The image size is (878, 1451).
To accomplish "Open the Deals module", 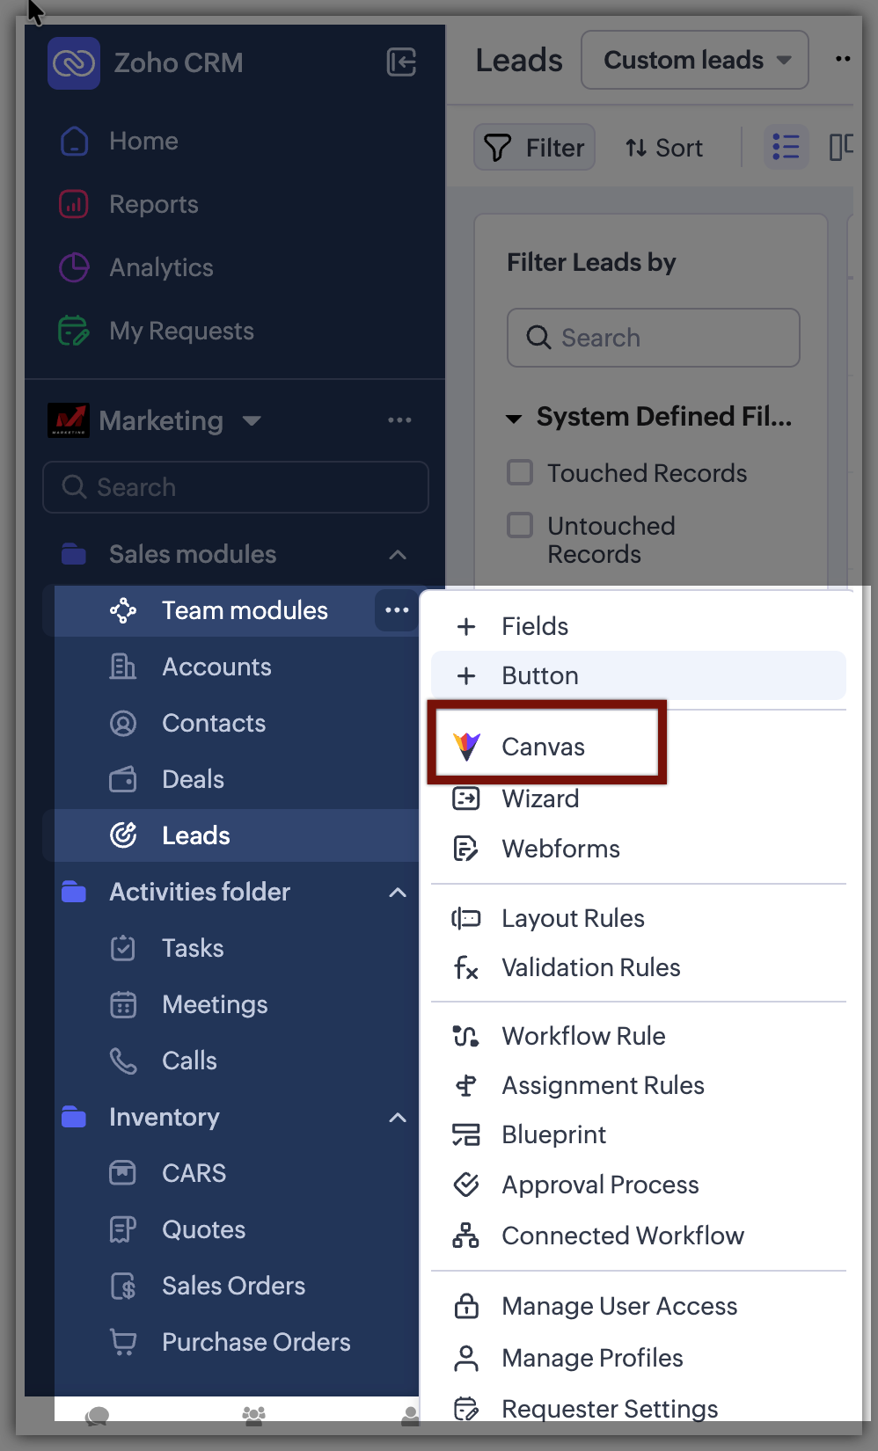I will click(193, 779).
